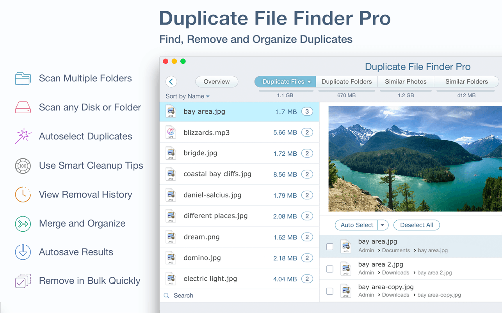502x313 pixels.
Task: Click the Scan Multiple Folders folder icon
Action: 23,78
